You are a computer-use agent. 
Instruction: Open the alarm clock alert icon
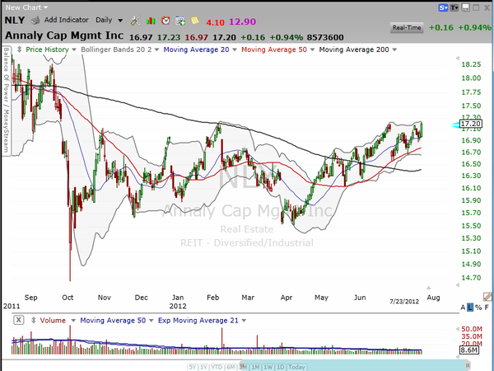[165, 21]
